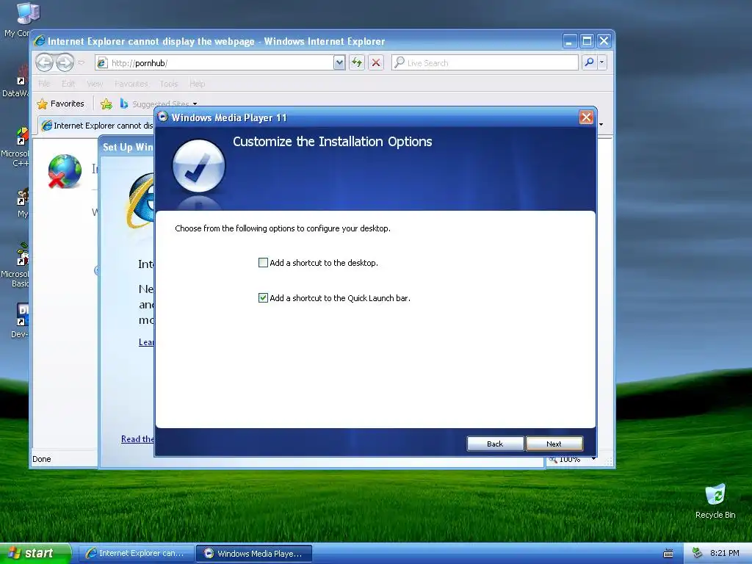The height and width of the screenshot is (564, 752).
Task: Minimize the Internet Explorer window
Action: point(569,41)
